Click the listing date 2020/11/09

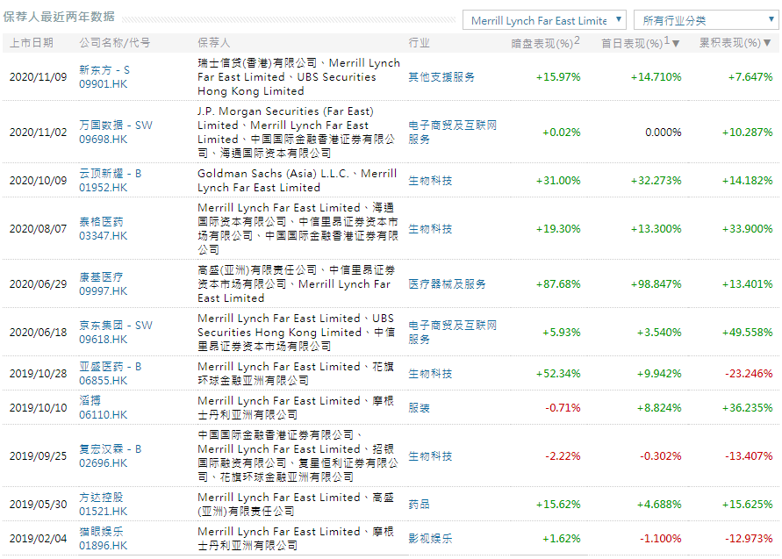(38, 77)
